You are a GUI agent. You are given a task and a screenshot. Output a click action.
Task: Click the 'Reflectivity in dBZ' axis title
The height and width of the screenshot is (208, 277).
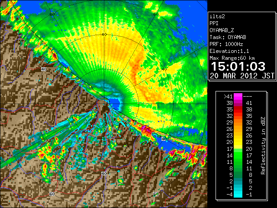tap(263, 146)
